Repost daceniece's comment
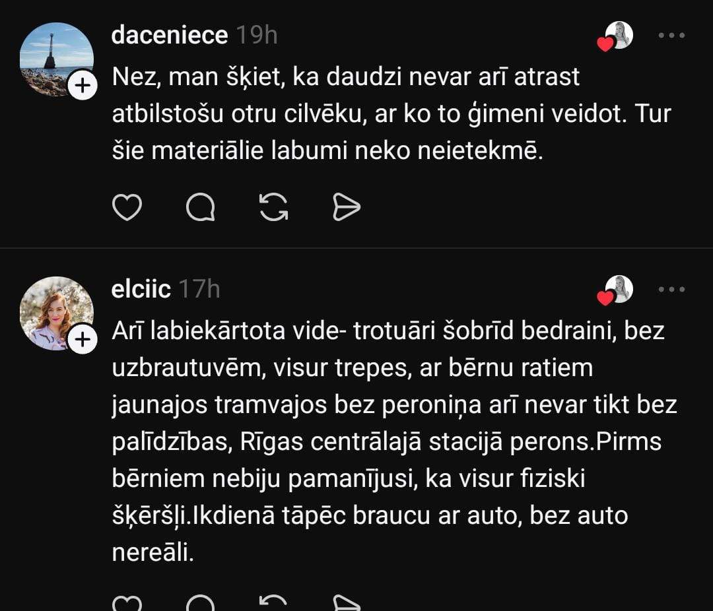 click(x=273, y=208)
